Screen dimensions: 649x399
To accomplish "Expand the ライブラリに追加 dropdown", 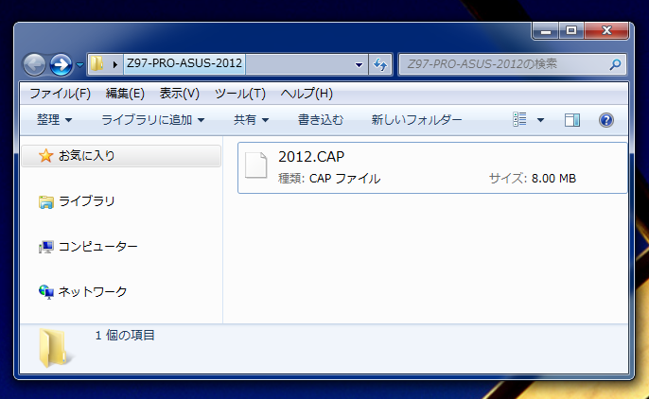I will coord(152,120).
